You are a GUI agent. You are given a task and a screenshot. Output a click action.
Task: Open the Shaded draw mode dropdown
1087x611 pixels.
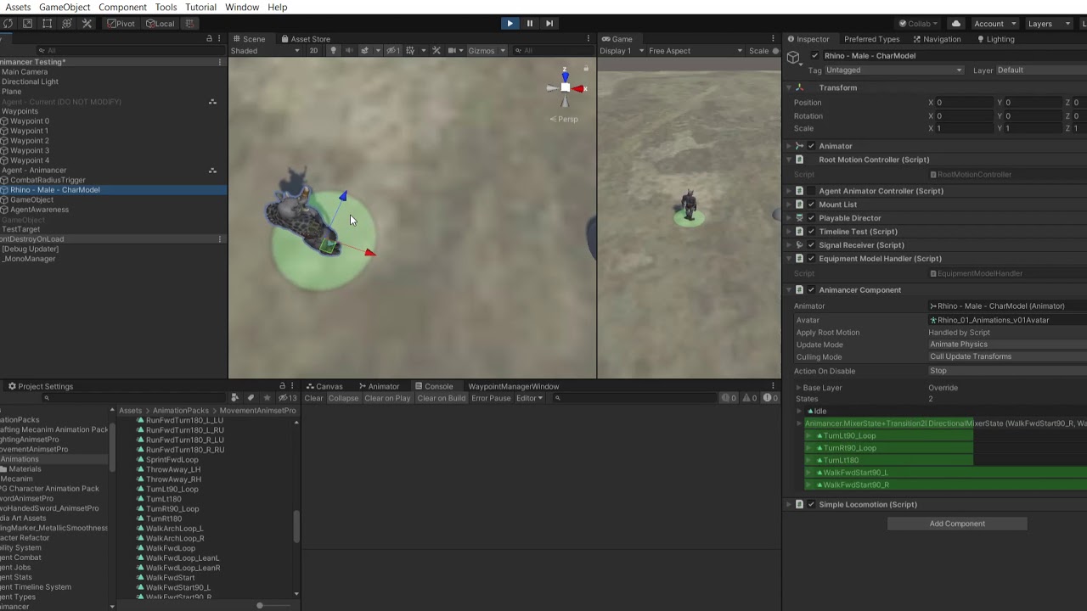point(265,51)
